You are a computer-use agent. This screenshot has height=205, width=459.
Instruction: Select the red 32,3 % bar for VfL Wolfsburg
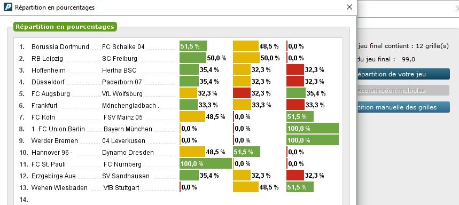point(242,93)
